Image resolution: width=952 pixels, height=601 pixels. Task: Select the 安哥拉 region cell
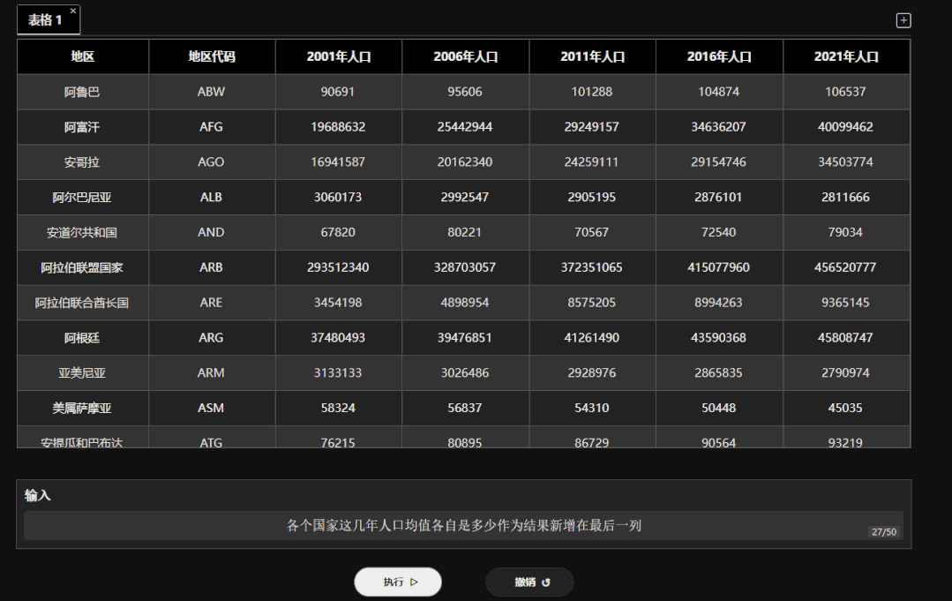(83, 162)
